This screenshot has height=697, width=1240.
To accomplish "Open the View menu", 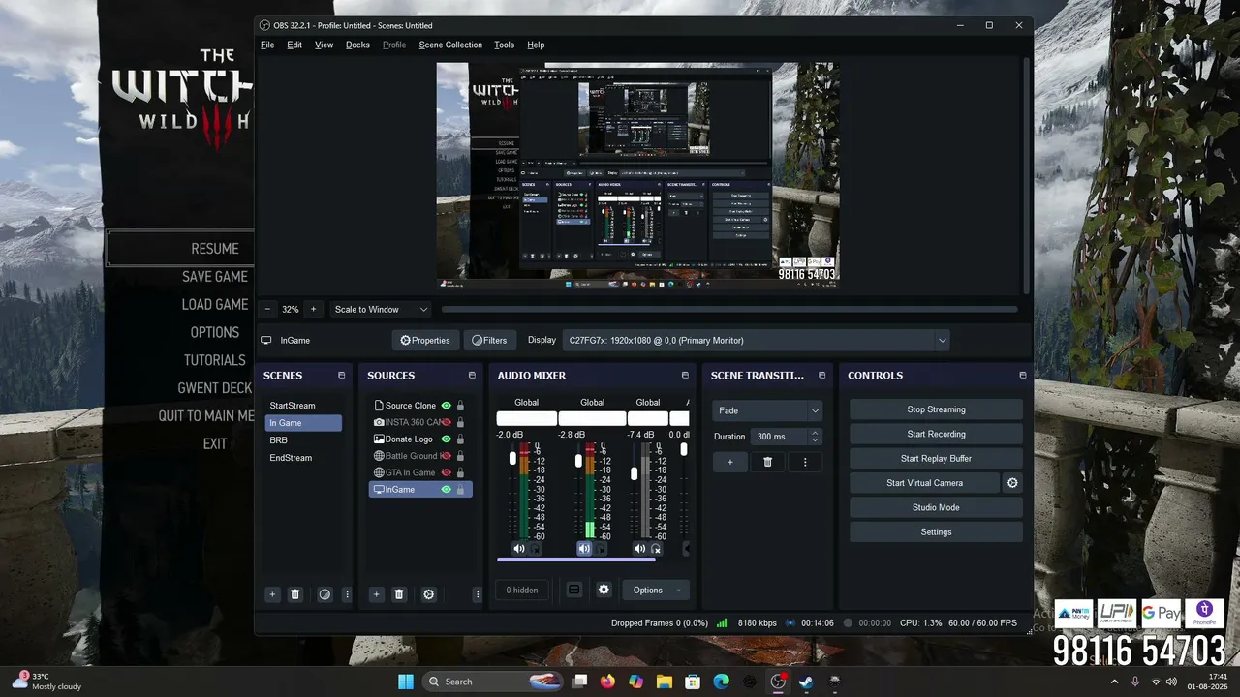I will [325, 45].
